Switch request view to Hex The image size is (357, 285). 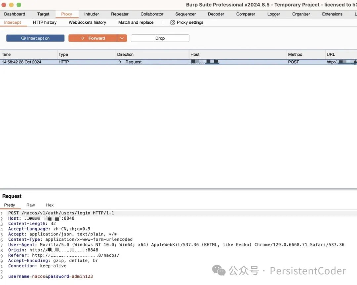[50, 205]
